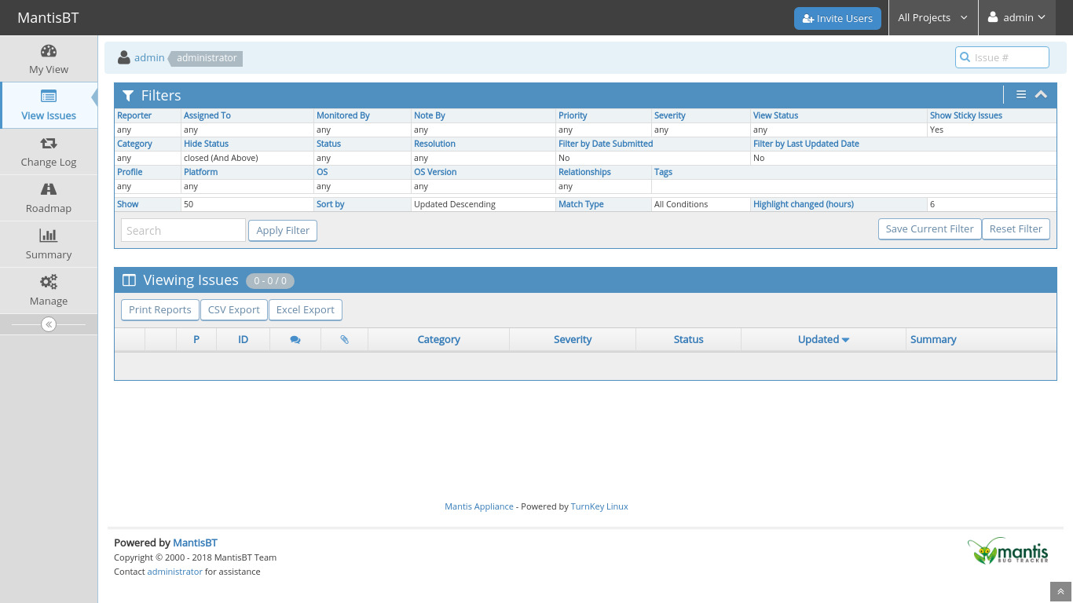Image resolution: width=1073 pixels, height=603 pixels.
Task: Open the Roadmap sidebar icon
Action: coord(49,189)
